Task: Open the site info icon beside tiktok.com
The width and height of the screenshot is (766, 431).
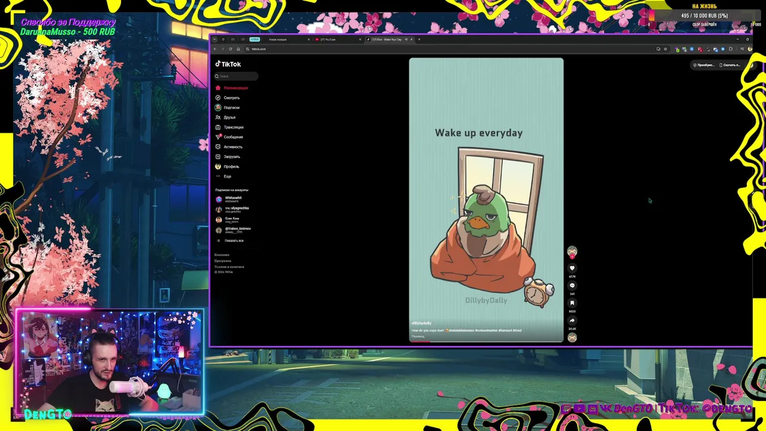Action: click(247, 49)
